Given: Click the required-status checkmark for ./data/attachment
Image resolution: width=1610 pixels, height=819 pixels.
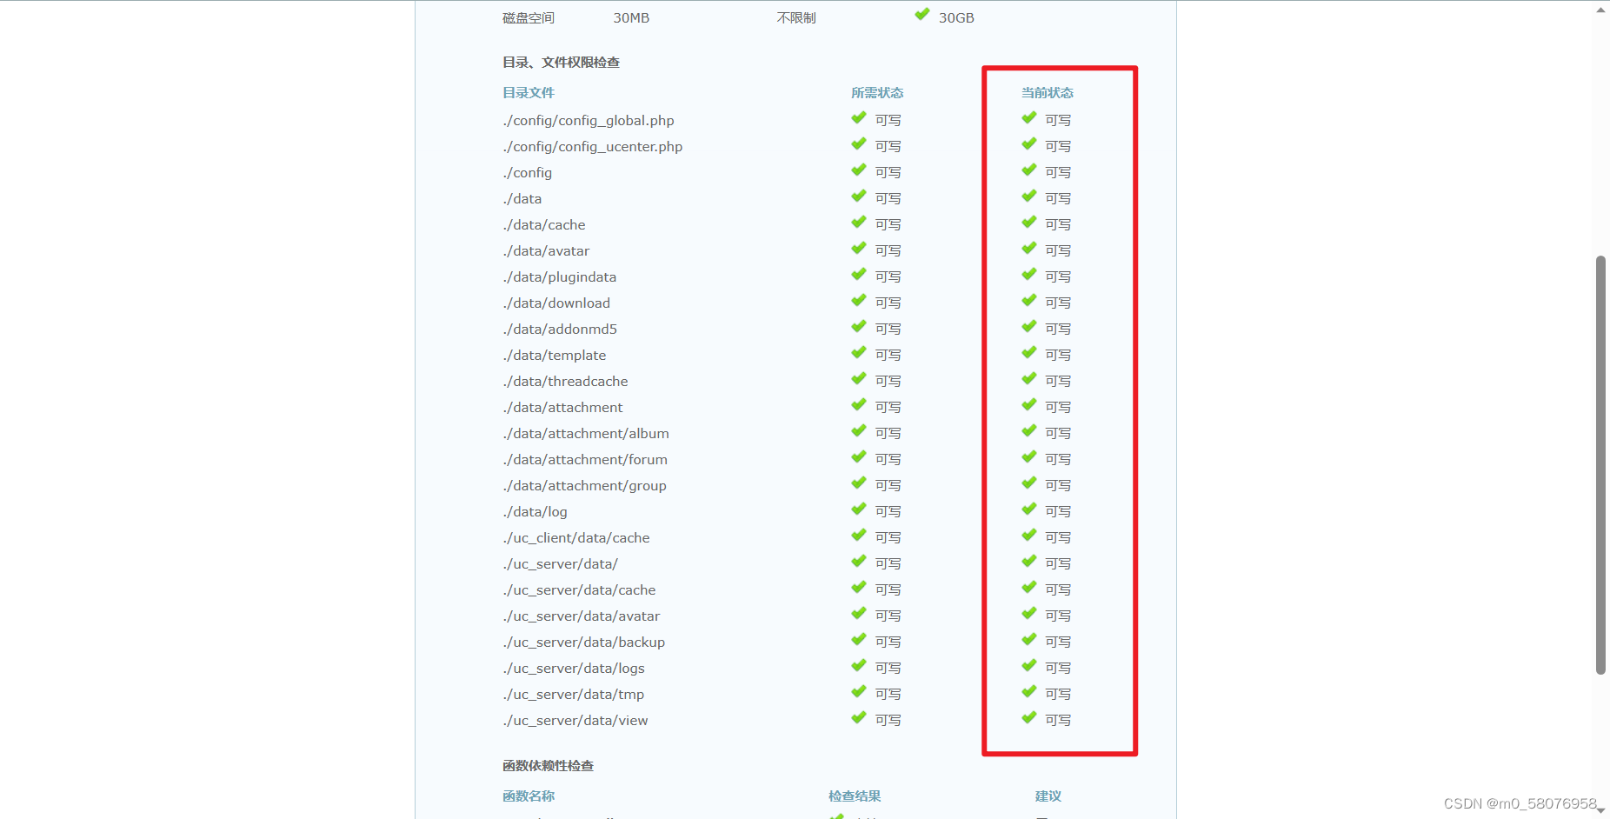Looking at the screenshot, I should click(x=859, y=404).
